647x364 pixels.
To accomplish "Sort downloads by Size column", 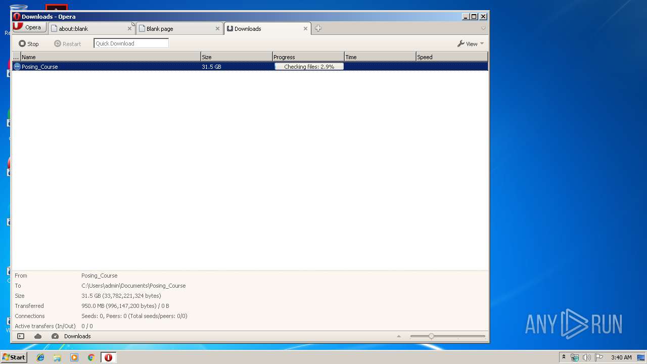I will coord(236,57).
